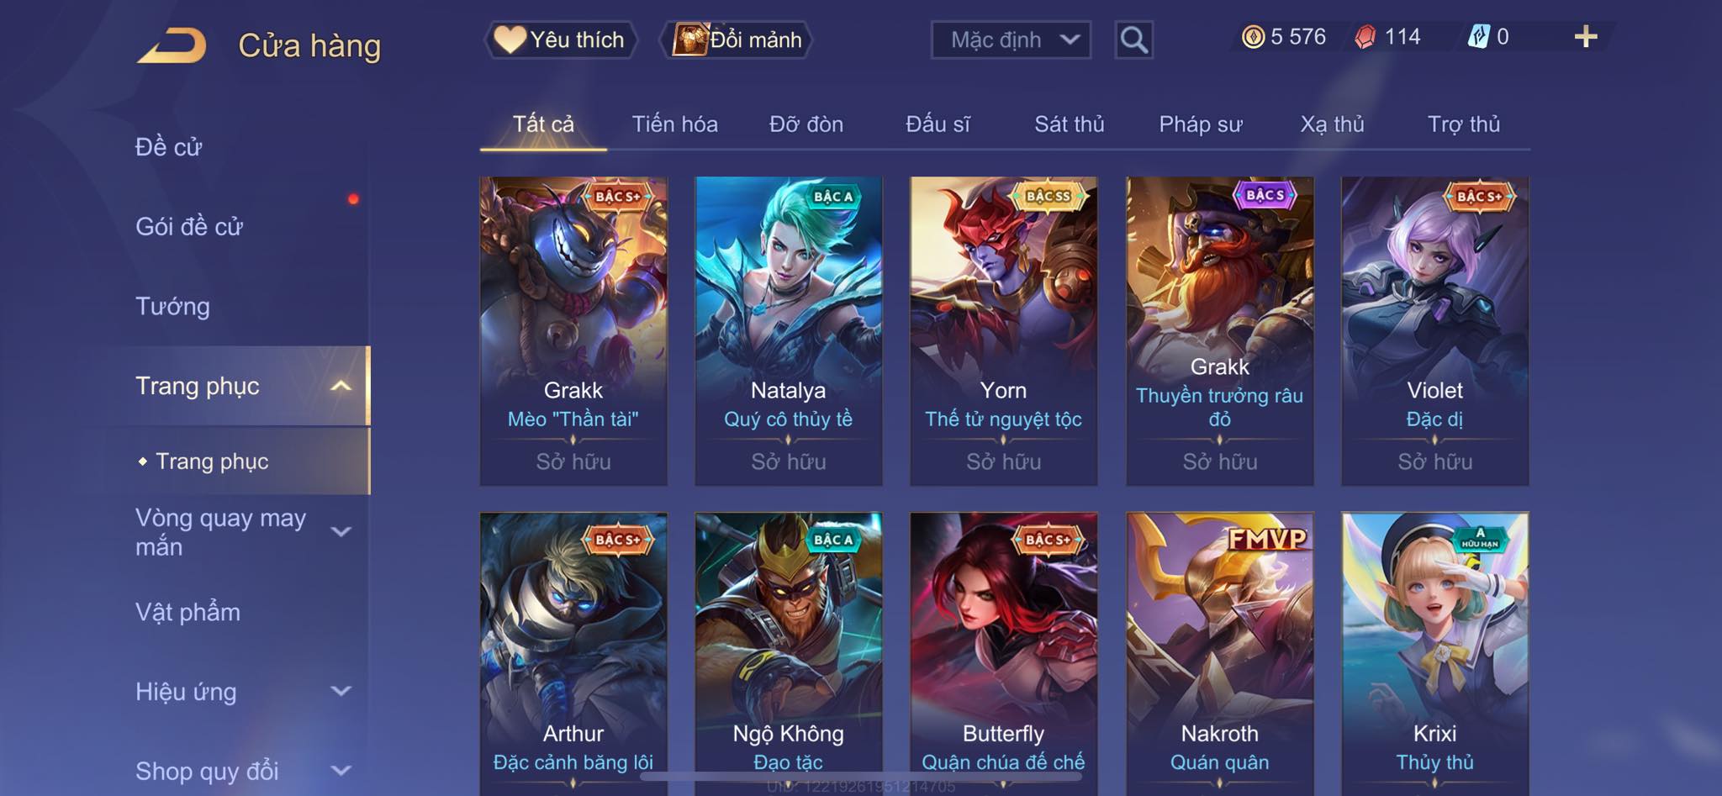
Task: Tap the blue coupon currency icon
Action: point(1478,37)
